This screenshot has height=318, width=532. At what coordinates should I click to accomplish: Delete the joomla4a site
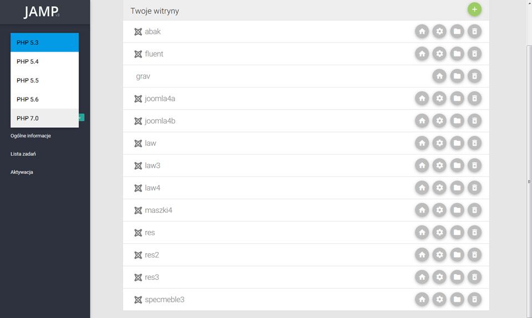coord(474,99)
